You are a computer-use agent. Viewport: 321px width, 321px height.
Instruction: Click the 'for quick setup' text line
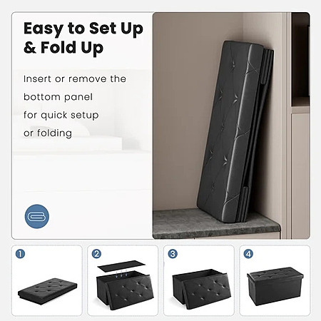[x=61, y=116]
